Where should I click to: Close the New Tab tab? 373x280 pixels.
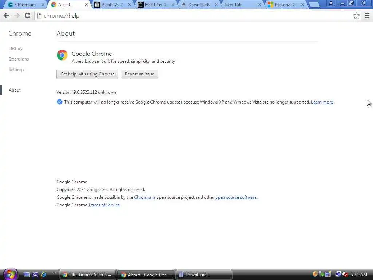tap(259, 5)
